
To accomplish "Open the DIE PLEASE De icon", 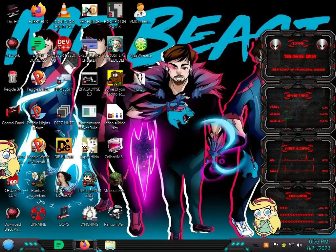I will (64, 149).
